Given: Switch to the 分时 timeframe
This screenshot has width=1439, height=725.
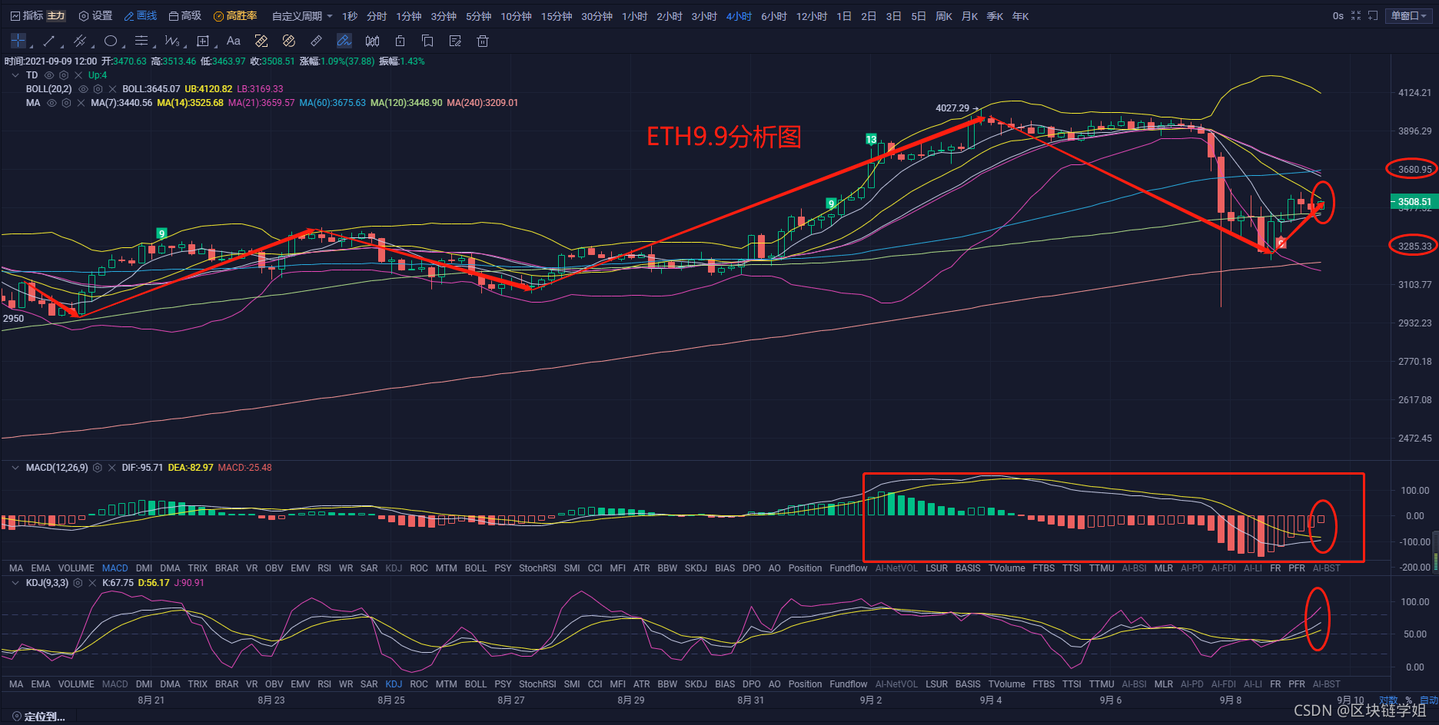Looking at the screenshot, I should (377, 16).
